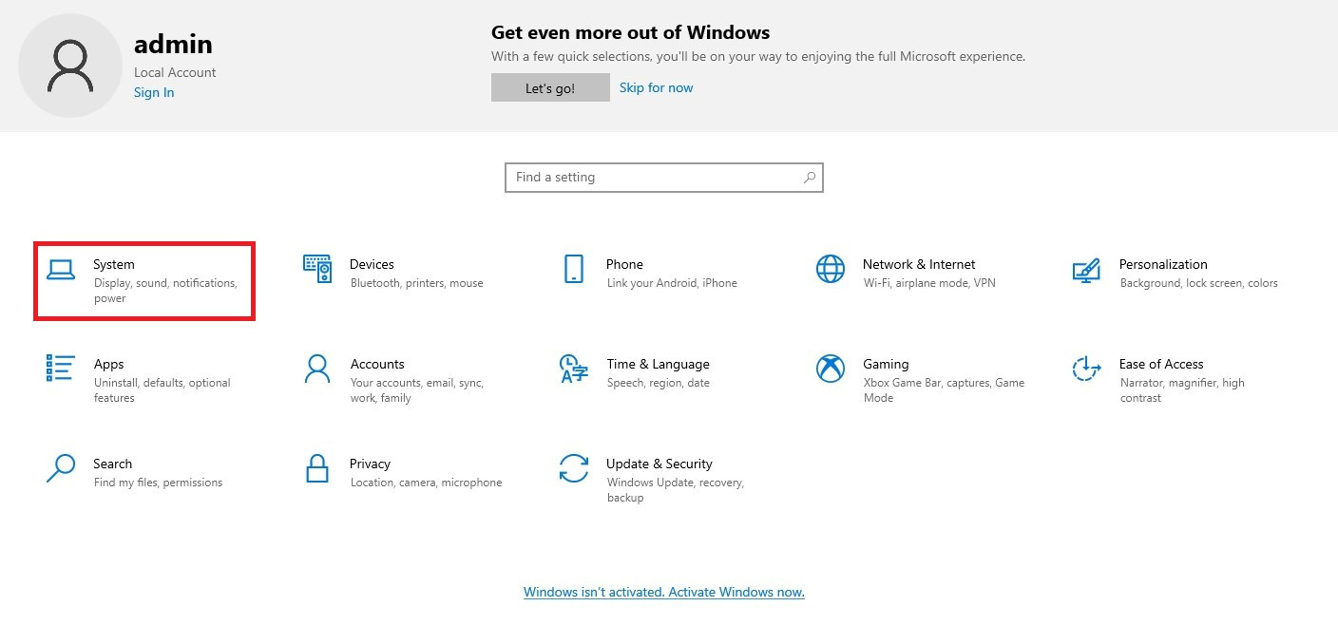Click Skip for now link
This screenshot has height=644, width=1338.
[656, 87]
